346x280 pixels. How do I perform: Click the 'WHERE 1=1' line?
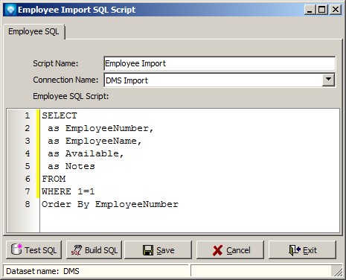68,191
